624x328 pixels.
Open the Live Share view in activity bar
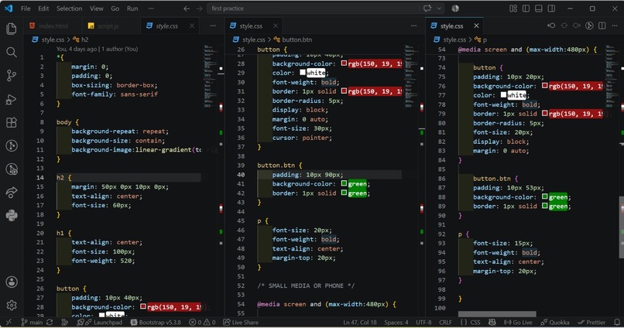(x=11, y=193)
